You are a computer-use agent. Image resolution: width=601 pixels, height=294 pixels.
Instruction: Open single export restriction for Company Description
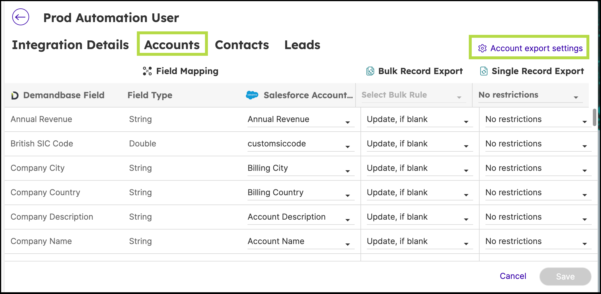(x=538, y=217)
